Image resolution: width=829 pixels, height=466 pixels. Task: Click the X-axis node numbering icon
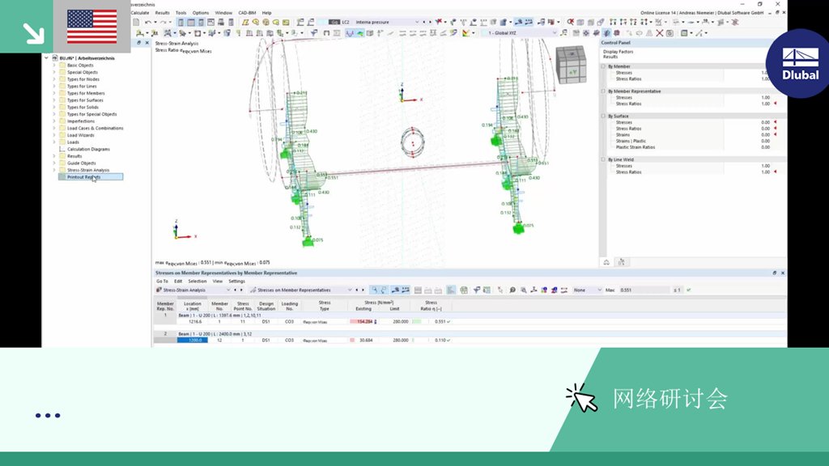(x=612, y=22)
